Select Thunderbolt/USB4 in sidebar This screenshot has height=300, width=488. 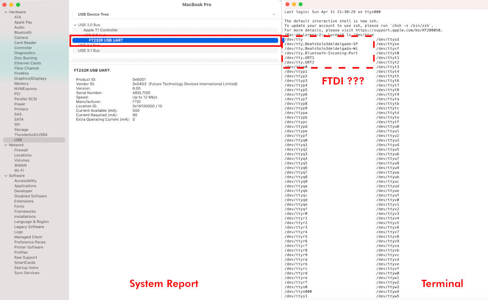pyautogui.click(x=31, y=135)
